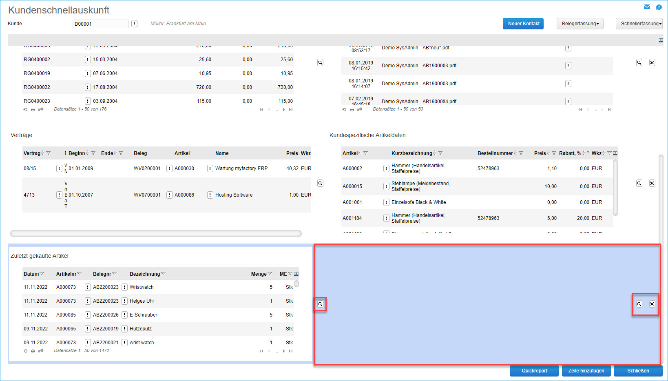The image size is (668, 381).
Task: Click magnifier icon inside the empty blue panel
Action: click(x=639, y=304)
